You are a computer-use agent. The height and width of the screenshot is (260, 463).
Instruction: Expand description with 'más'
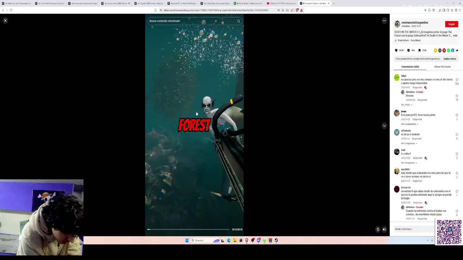[455, 35]
